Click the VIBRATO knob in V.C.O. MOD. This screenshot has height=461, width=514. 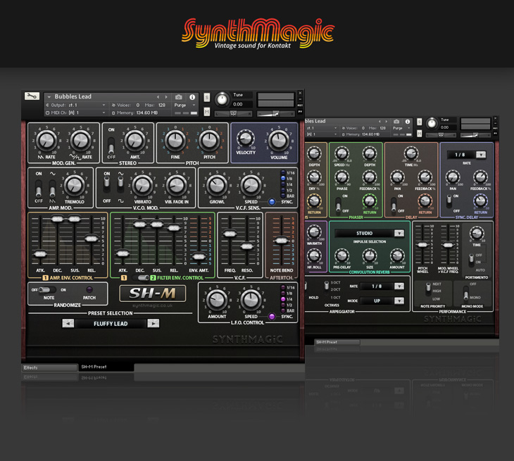coord(142,185)
